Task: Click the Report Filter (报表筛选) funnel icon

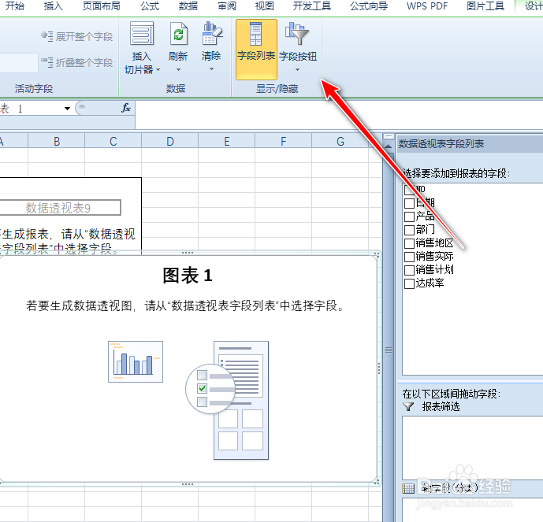Action: pyautogui.click(x=409, y=406)
